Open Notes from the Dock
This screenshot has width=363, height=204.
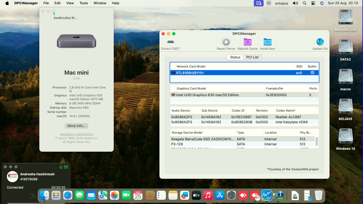click(173, 195)
